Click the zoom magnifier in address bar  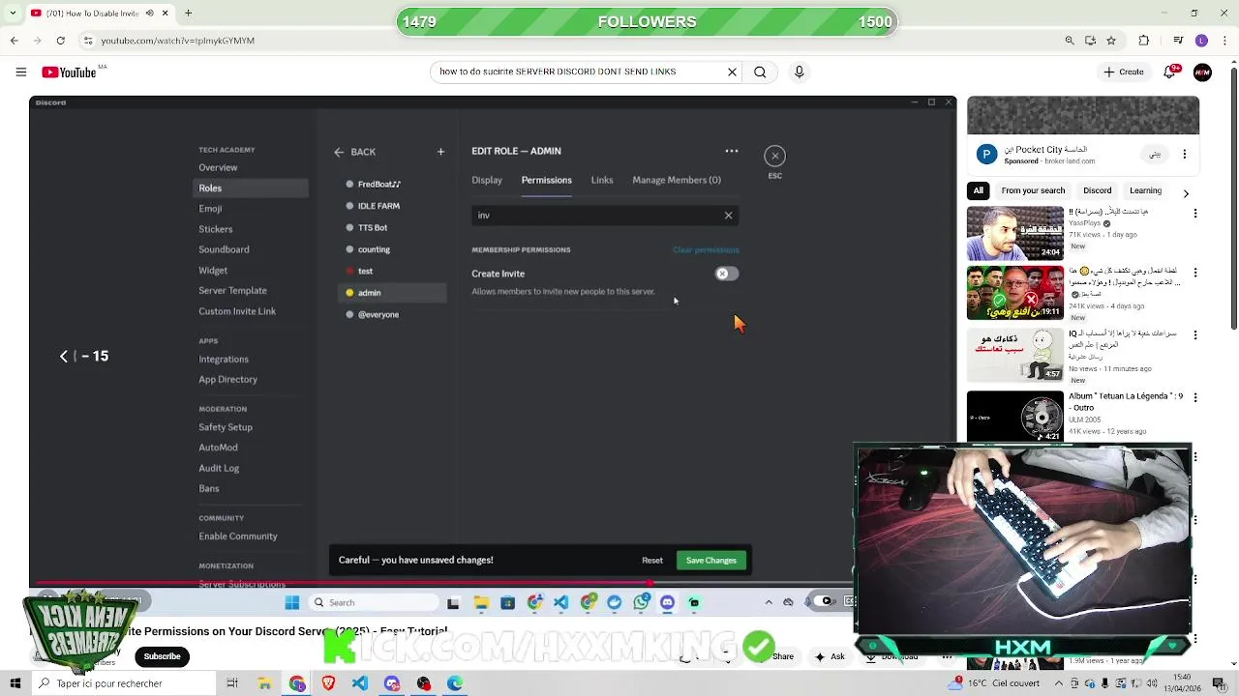pyautogui.click(x=1069, y=41)
